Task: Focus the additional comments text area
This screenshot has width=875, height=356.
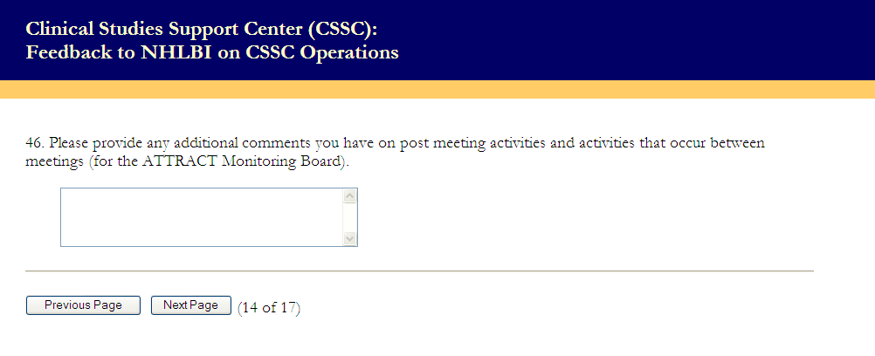Action: click(x=201, y=217)
